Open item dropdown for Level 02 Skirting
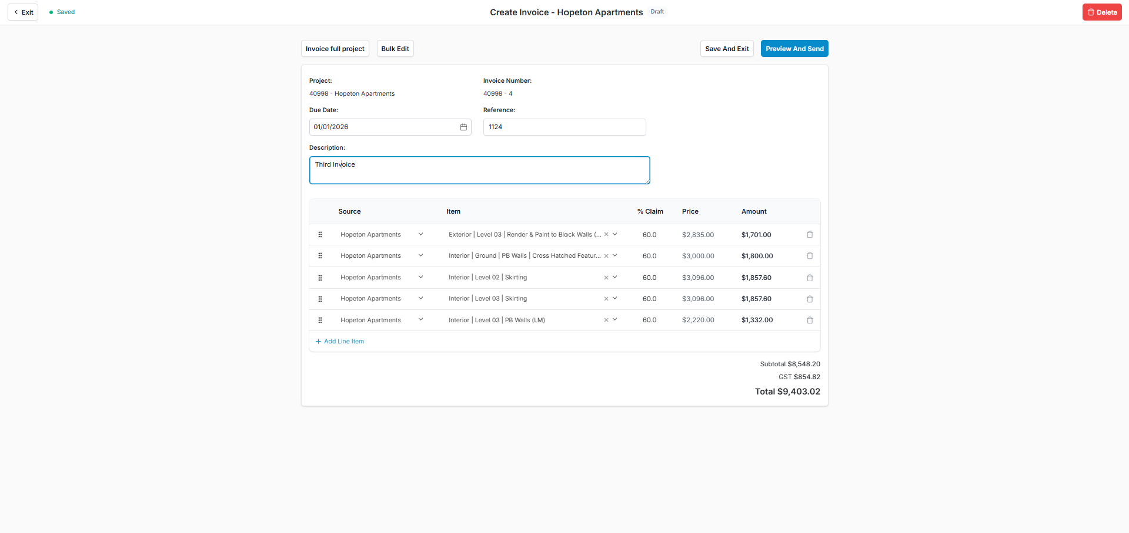The height and width of the screenshot is (533, 1129). (615, 277)
